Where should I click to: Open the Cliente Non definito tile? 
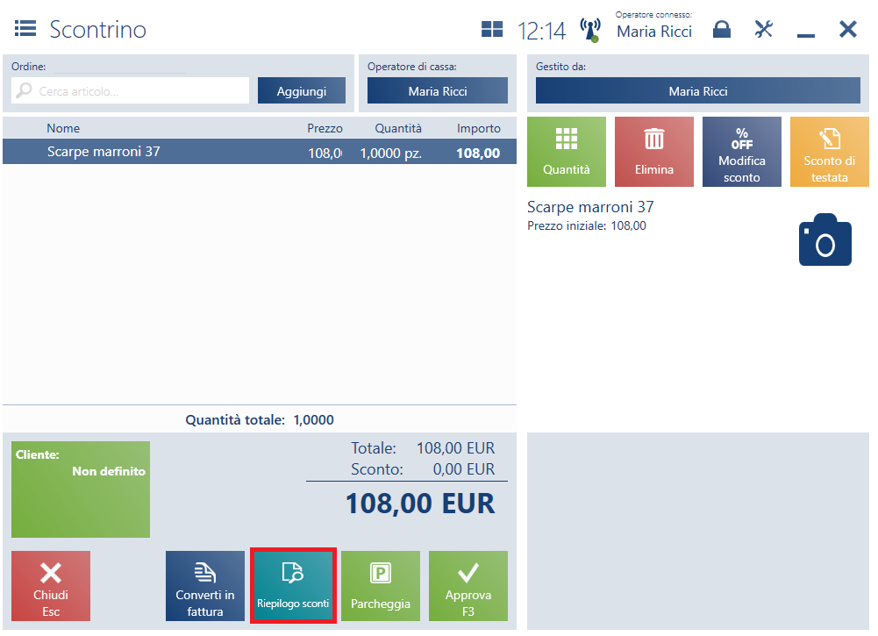(81, 489)
